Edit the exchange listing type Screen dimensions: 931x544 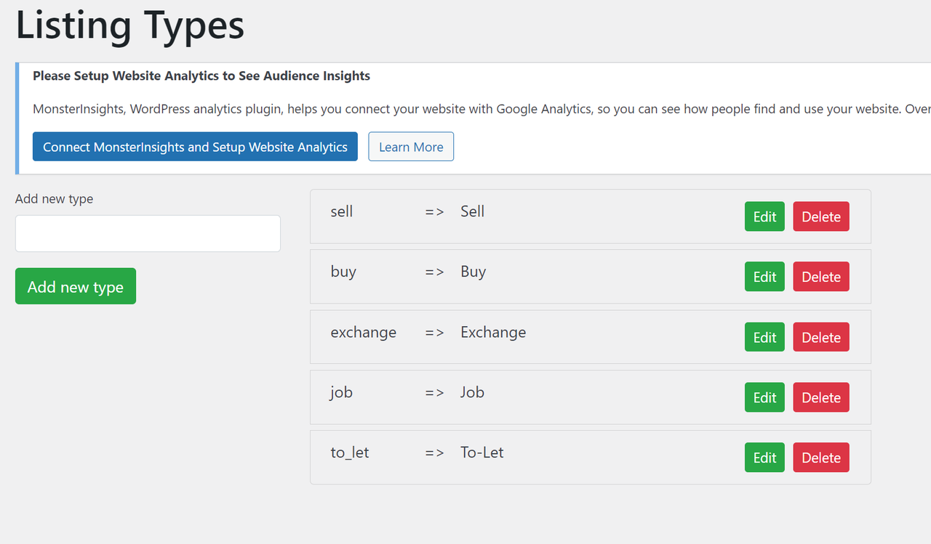(x=764, y=337)
